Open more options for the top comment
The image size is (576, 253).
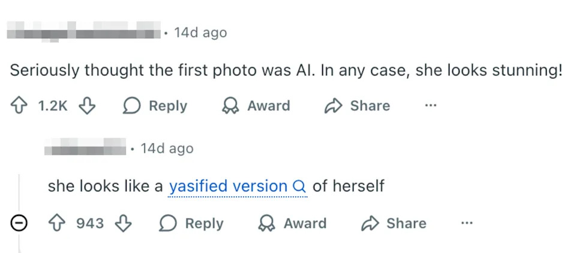tap(430, 106)
